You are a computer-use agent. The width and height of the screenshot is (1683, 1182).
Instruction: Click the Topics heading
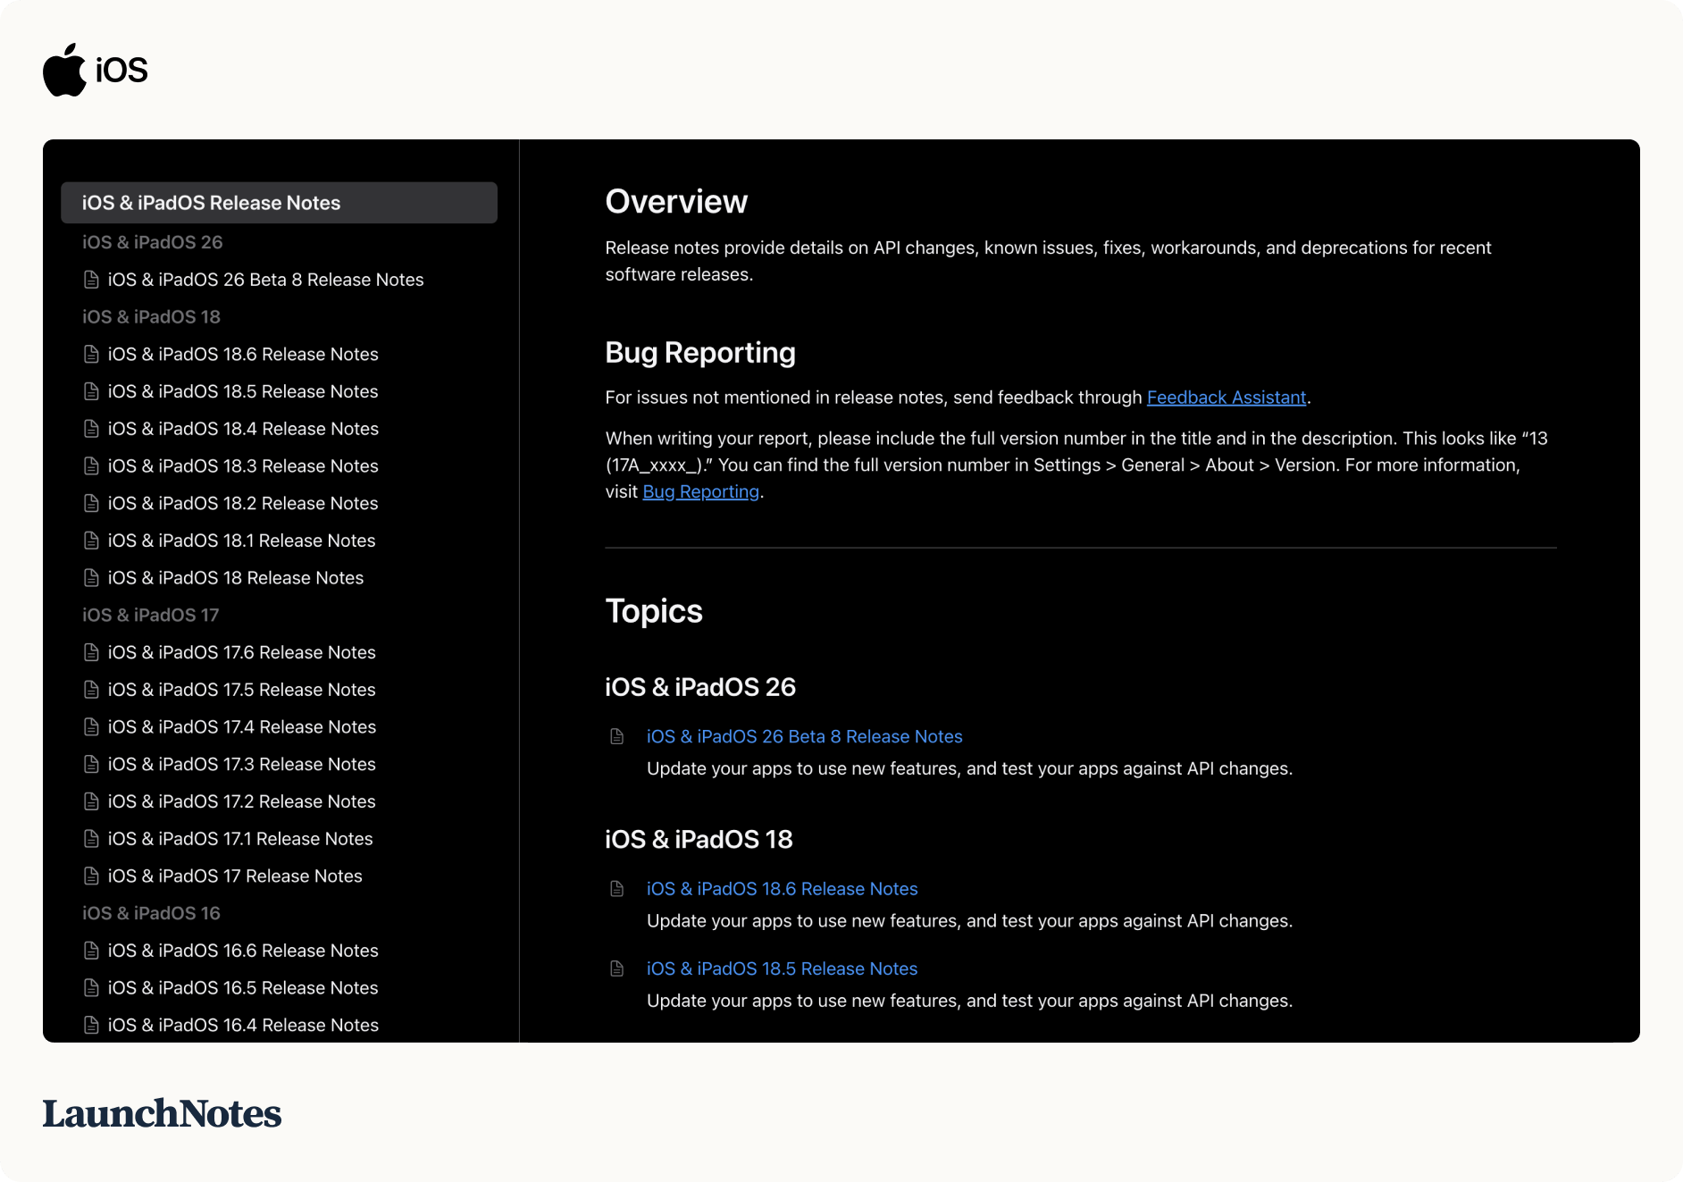[654, 611]
